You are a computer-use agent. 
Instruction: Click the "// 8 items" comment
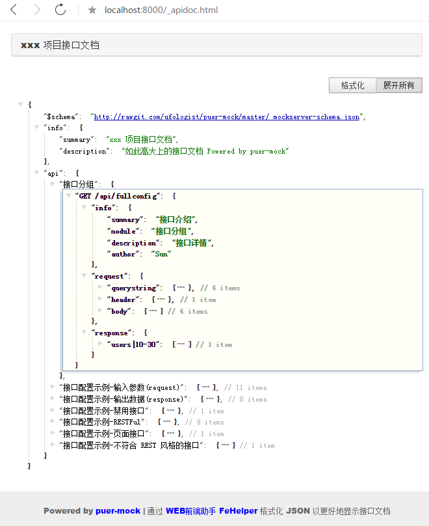[x=248, y=400]
